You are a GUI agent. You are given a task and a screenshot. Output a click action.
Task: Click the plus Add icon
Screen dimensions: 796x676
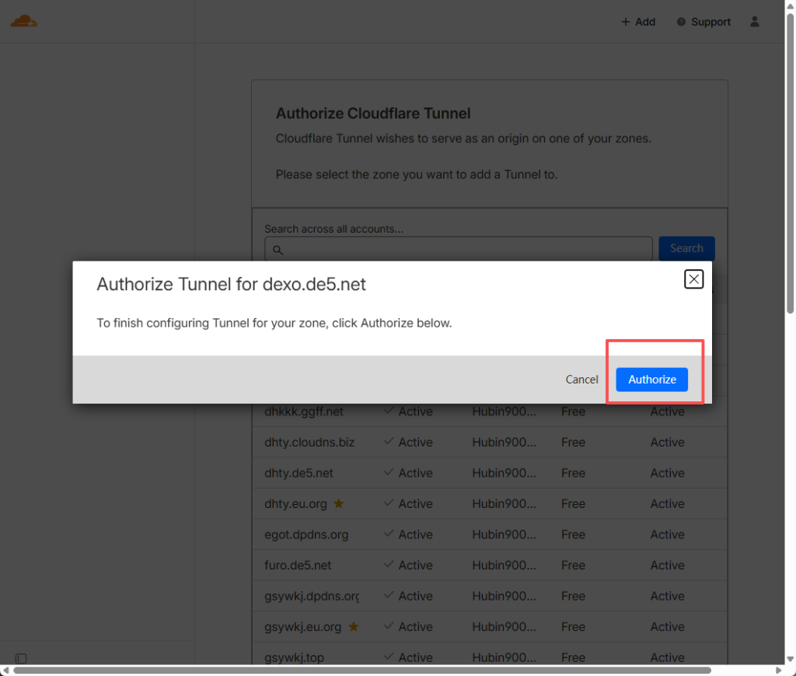[x=626, y=22]
